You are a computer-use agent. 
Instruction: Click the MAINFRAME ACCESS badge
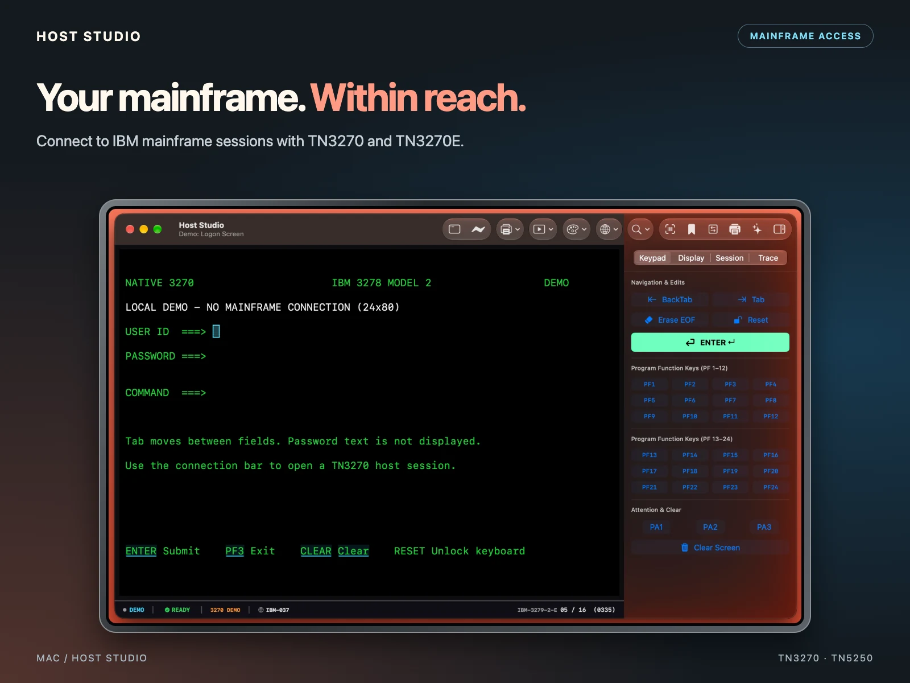(805, 36)
